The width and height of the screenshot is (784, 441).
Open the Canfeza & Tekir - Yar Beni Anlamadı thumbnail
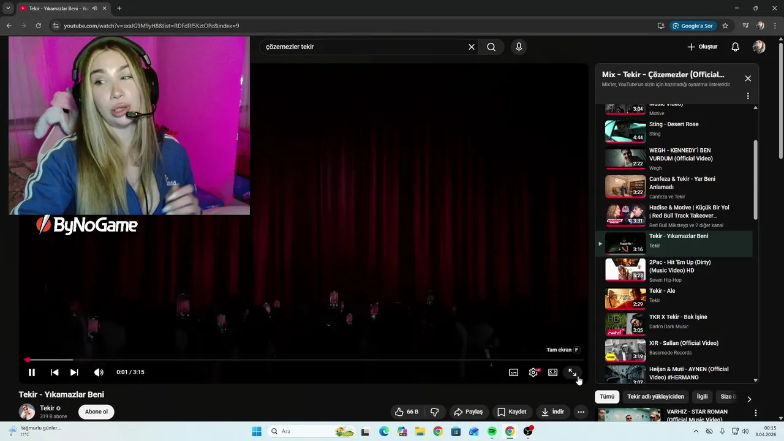[625, 187]
